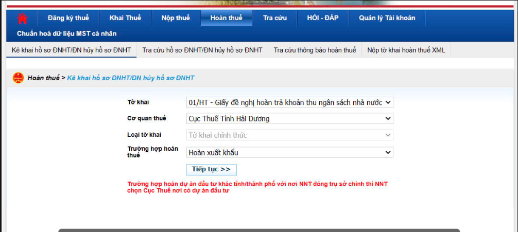Click Hoàn thuế in the breadcrumb

tap(44, 78)
